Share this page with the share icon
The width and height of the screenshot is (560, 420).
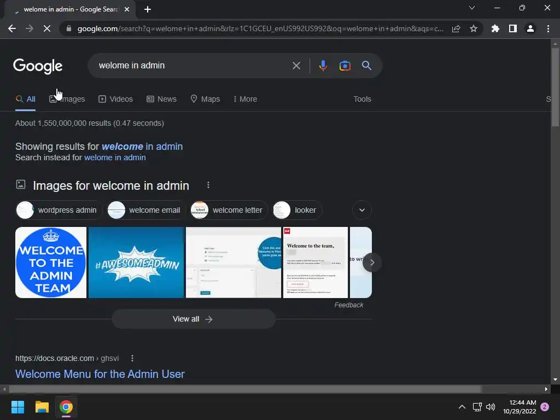pos(456,28)
